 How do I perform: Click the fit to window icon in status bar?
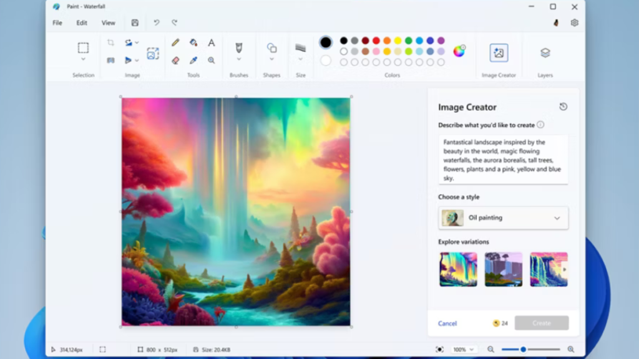coord(440,349)
